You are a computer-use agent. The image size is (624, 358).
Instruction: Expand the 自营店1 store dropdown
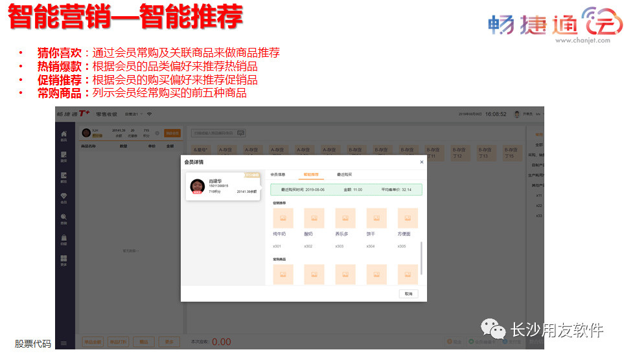[133, 114]
